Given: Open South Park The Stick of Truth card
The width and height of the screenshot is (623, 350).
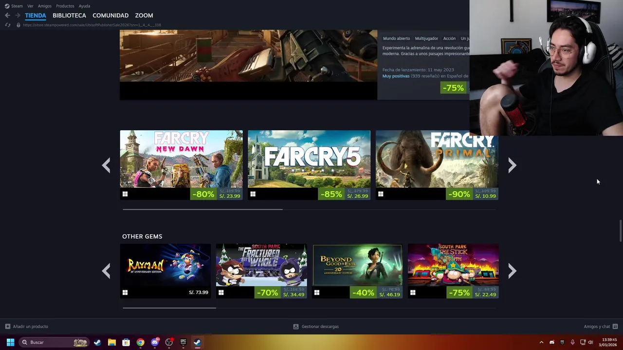Looking at the screenshot, I should pyautogui.click(x=453, y=271).
